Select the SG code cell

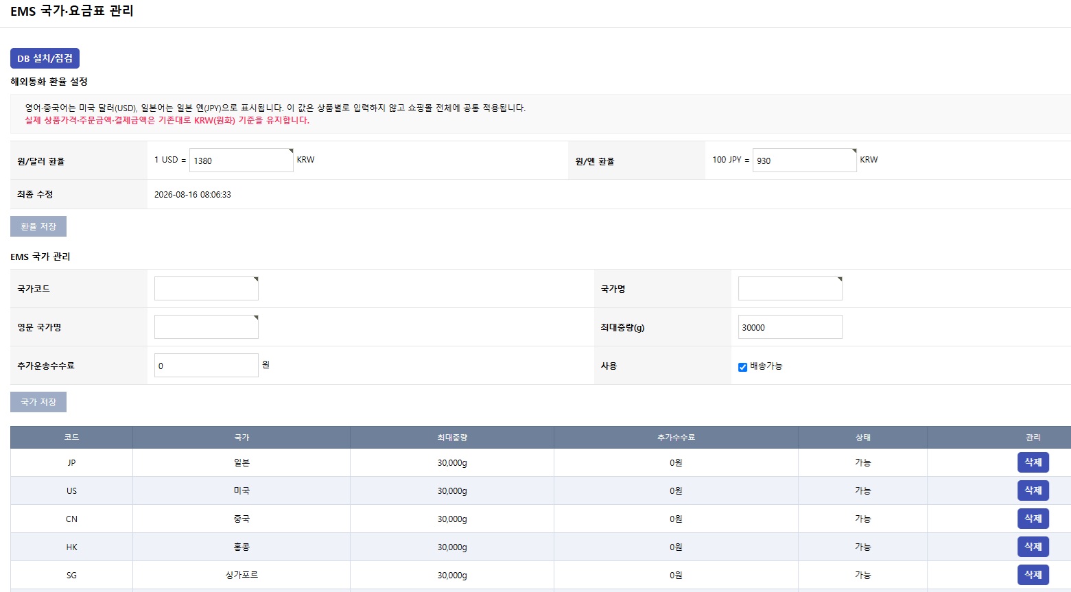[71, 576]
